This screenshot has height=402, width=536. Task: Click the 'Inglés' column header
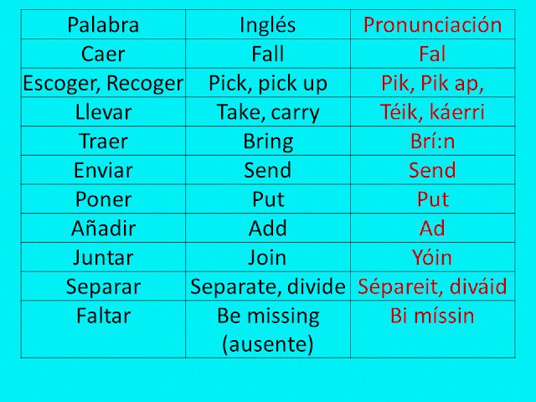click(267, 24)
